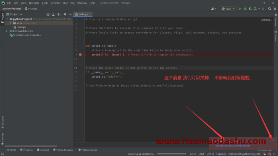Image resolution: width=278 pixels, height=156 pixels.
Task: Open the main run configuration dropdown
Action: coord(228,9)
